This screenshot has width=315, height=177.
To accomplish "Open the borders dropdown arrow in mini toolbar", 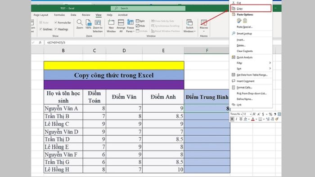I will coord(264,119).
